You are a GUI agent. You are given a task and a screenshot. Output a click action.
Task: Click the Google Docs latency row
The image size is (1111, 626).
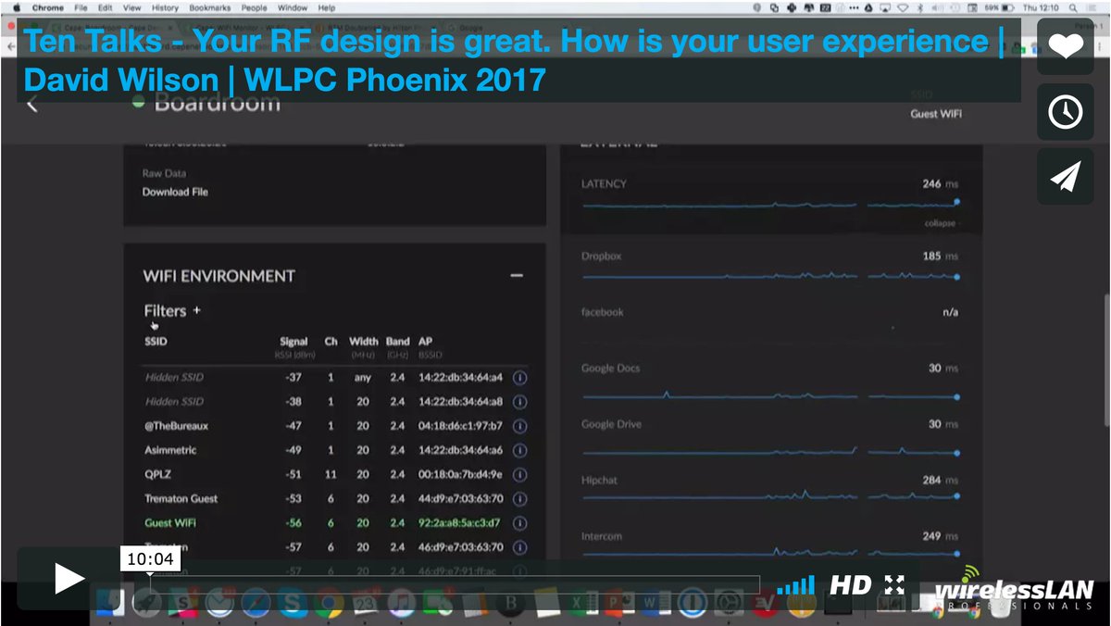768,380
